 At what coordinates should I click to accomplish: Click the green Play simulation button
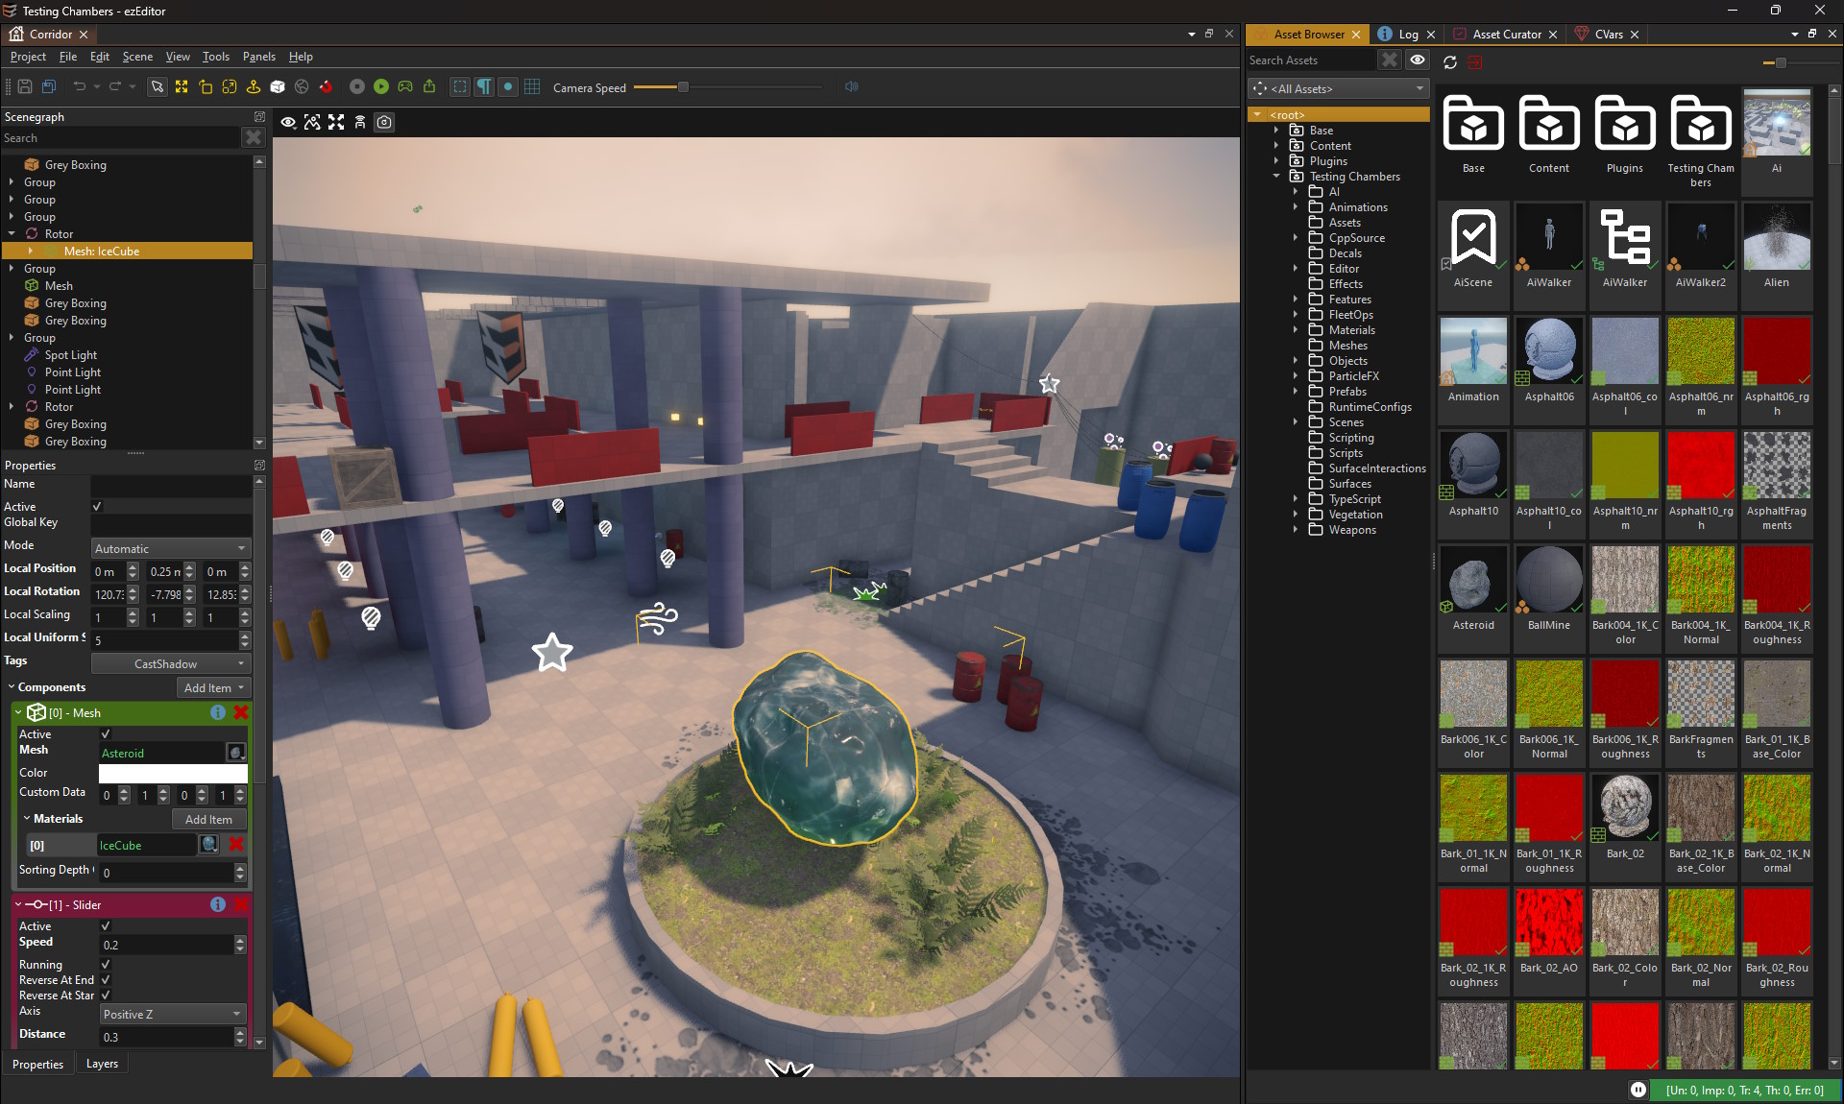381,87
